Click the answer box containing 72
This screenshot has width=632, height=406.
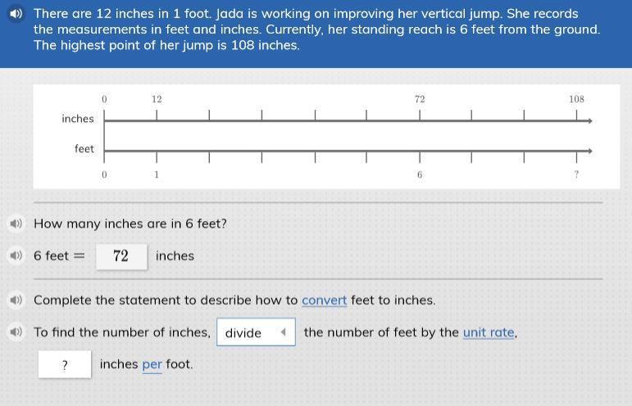[121, 256]
